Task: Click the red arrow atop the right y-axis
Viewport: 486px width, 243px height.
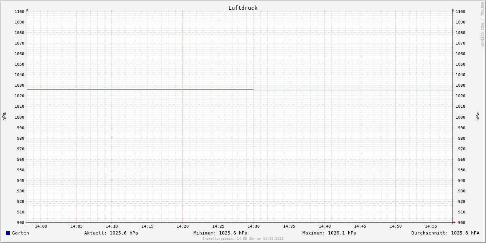Action: point(453,9)
